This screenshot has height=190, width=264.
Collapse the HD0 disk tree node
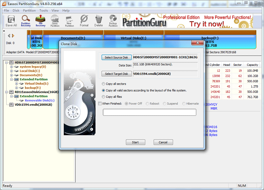(6, 63)
